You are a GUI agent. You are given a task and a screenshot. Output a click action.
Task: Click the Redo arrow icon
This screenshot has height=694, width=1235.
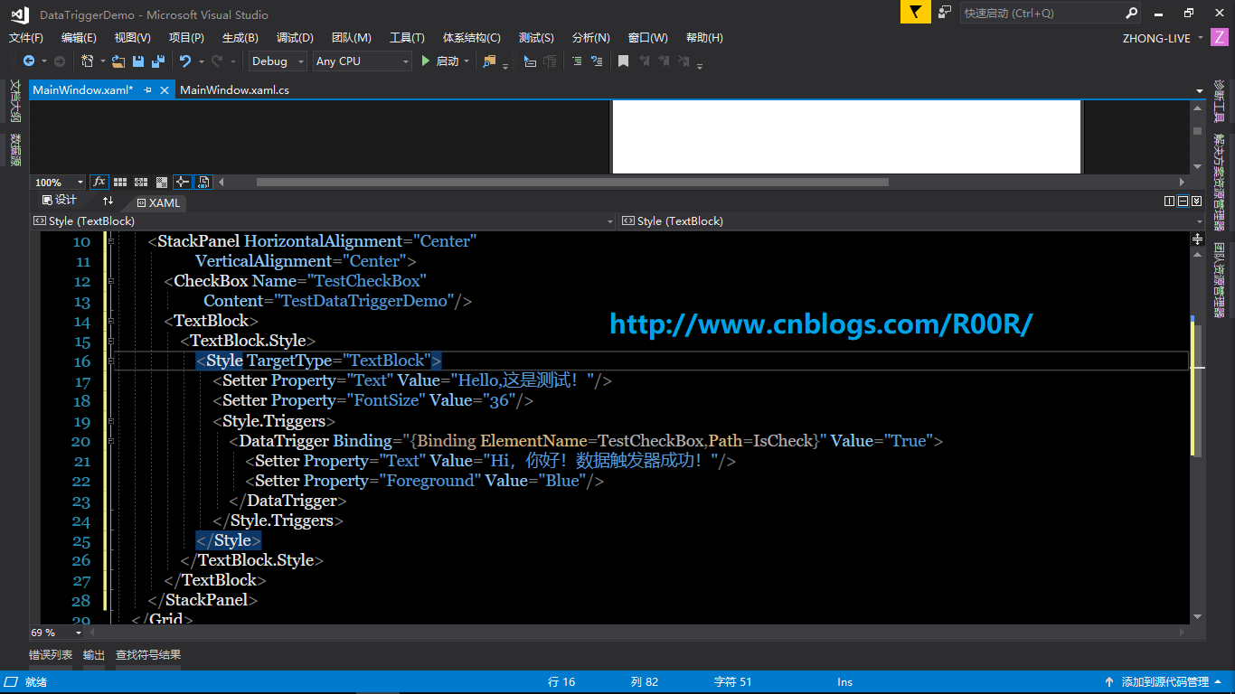(x=217, y=61)
